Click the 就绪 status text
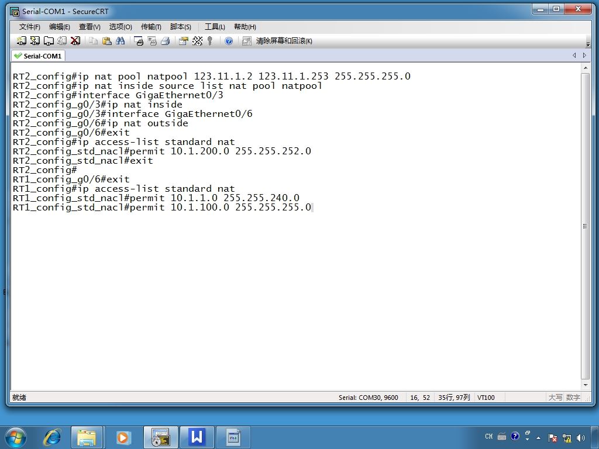 pos(19,398)
